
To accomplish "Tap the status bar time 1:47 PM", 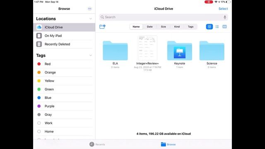I will 39,2.
